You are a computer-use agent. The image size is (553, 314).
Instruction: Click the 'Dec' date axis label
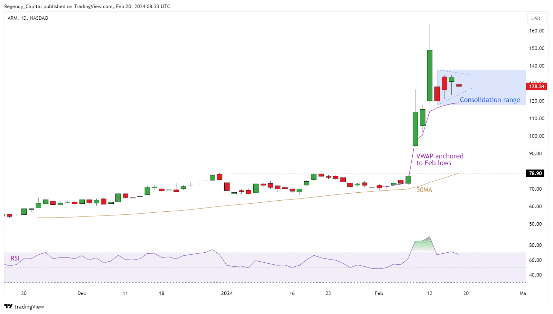82,293
